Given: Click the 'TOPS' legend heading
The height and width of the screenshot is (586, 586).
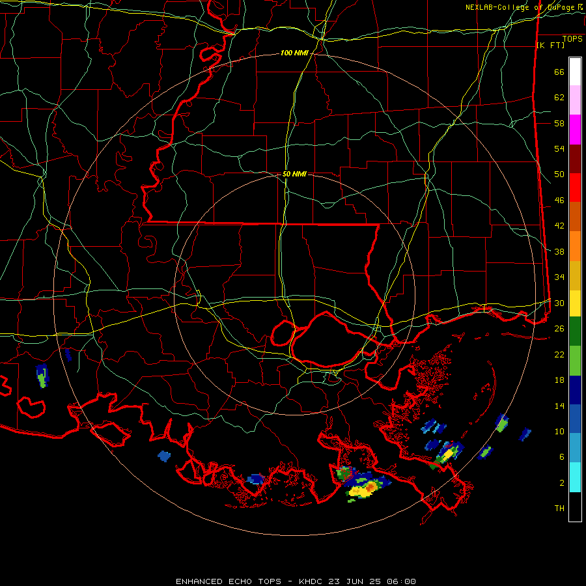Looking at the screenshot, I should pyautogui.click(x=572, y=38).
